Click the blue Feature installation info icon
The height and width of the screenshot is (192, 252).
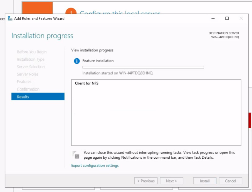tap(77, 61)
